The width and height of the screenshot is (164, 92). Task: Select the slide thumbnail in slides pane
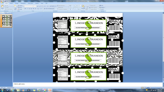pos(7,21)
